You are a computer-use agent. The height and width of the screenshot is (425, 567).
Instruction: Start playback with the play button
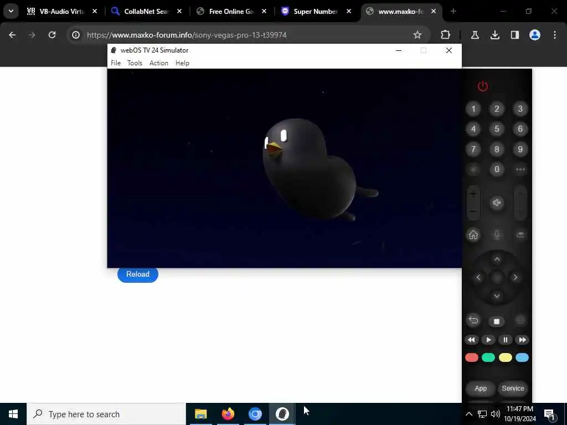[488, 340]
